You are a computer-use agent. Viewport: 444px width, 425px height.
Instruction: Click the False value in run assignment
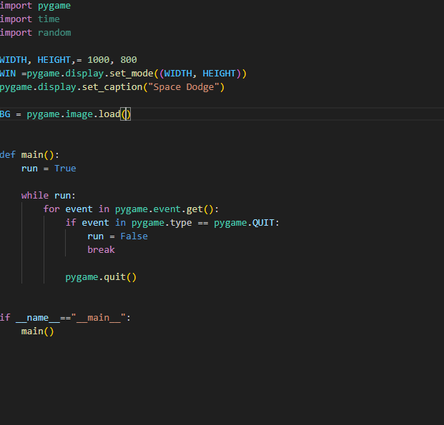tap(134, 236)
